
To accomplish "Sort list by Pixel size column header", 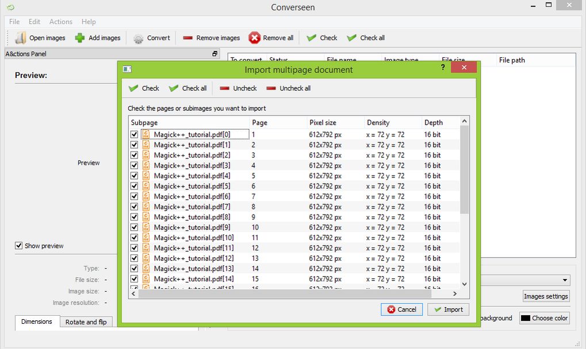I will point(336,123).
